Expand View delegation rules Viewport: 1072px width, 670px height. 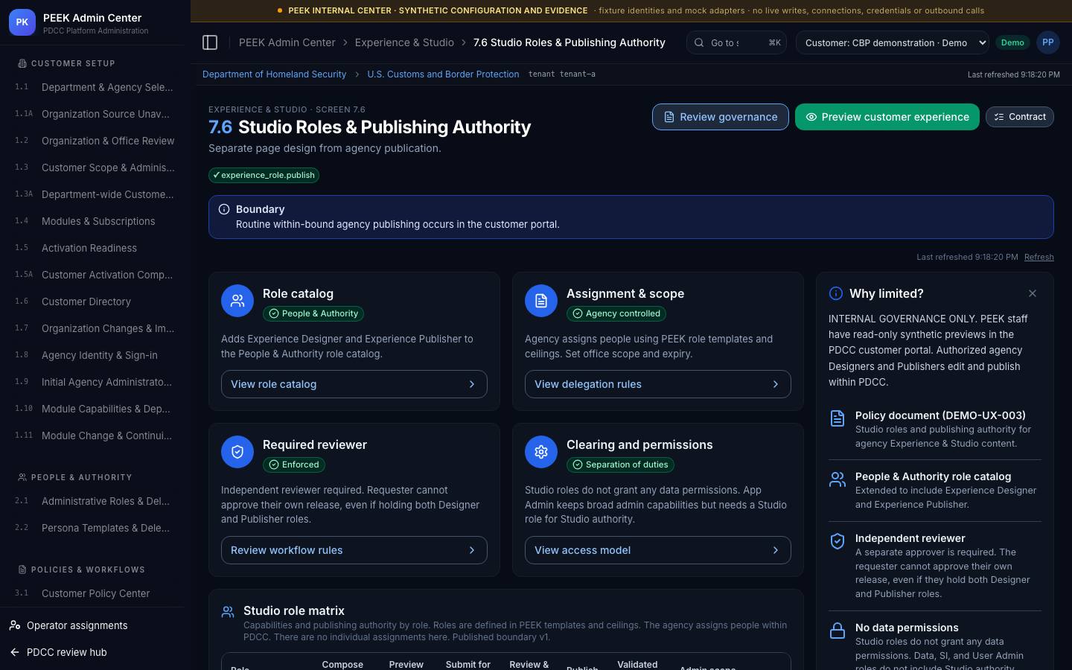point(658,384)
